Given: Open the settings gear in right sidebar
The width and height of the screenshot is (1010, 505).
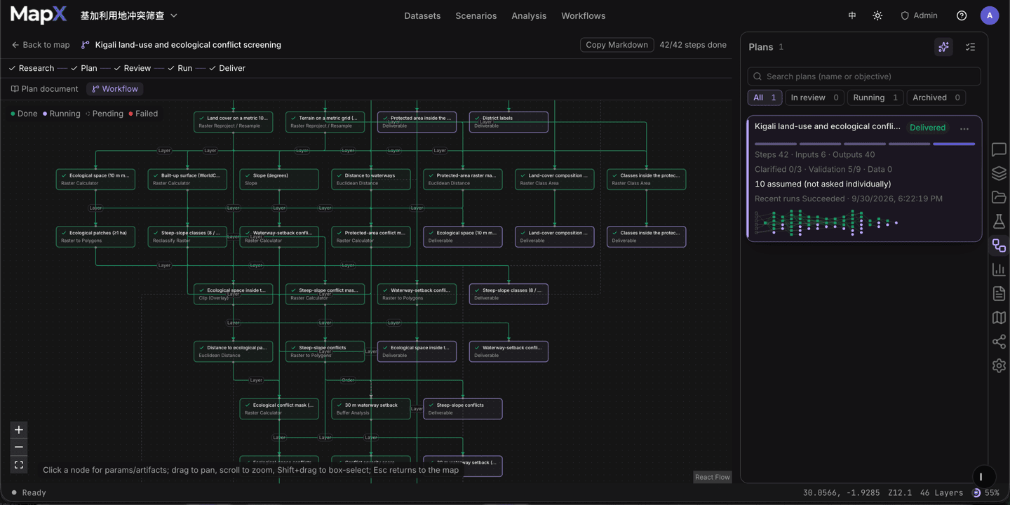Looking at the screenshot, I should [999, 365].
